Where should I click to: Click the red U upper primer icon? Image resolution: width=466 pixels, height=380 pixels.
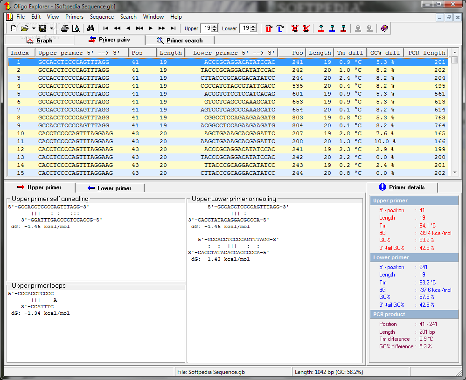269,28
